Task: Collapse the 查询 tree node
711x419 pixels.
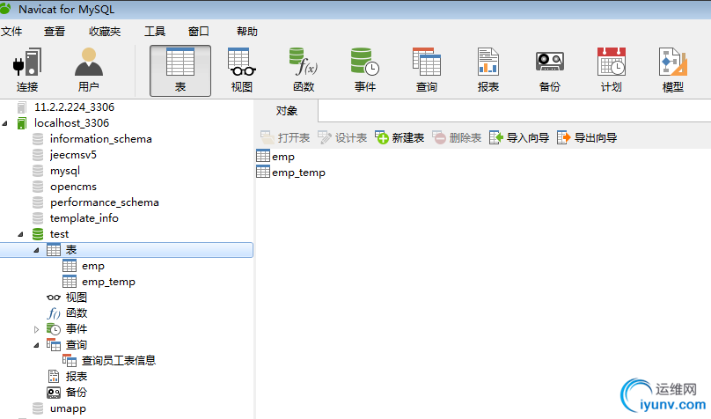Action: point(36,346)
